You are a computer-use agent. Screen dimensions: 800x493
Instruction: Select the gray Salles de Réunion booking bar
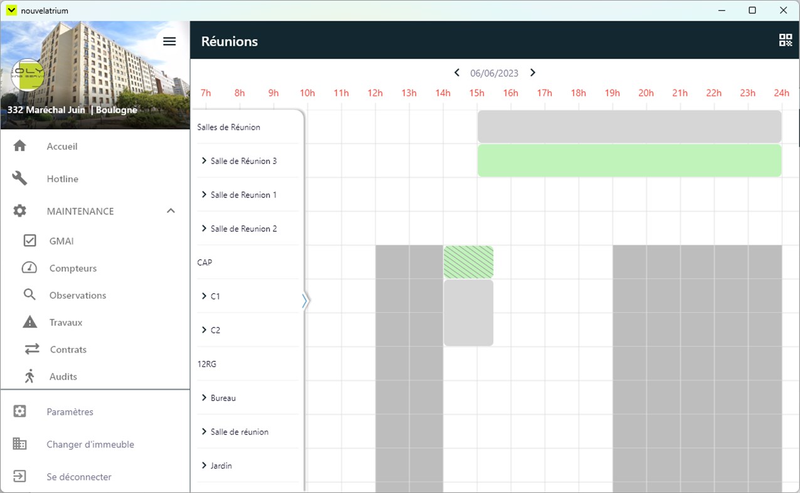629,127
